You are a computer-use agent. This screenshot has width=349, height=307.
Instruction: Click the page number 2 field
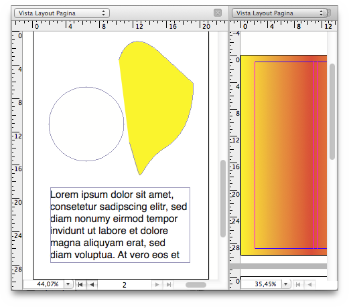125,285
